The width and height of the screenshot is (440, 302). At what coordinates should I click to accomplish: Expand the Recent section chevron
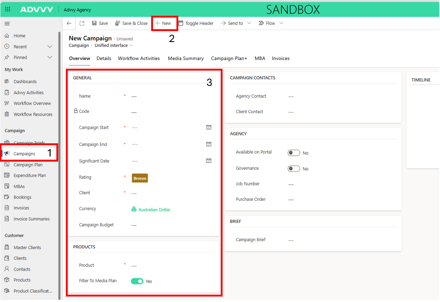(x=50, y=46)
